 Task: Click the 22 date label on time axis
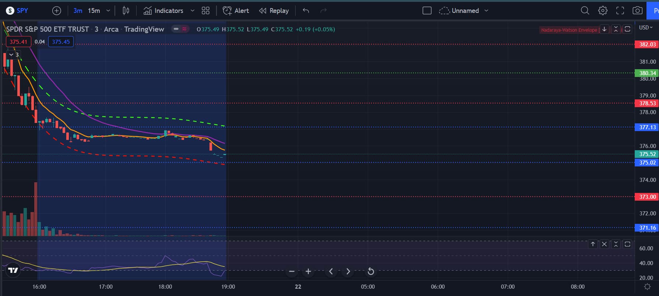point(298,287)
